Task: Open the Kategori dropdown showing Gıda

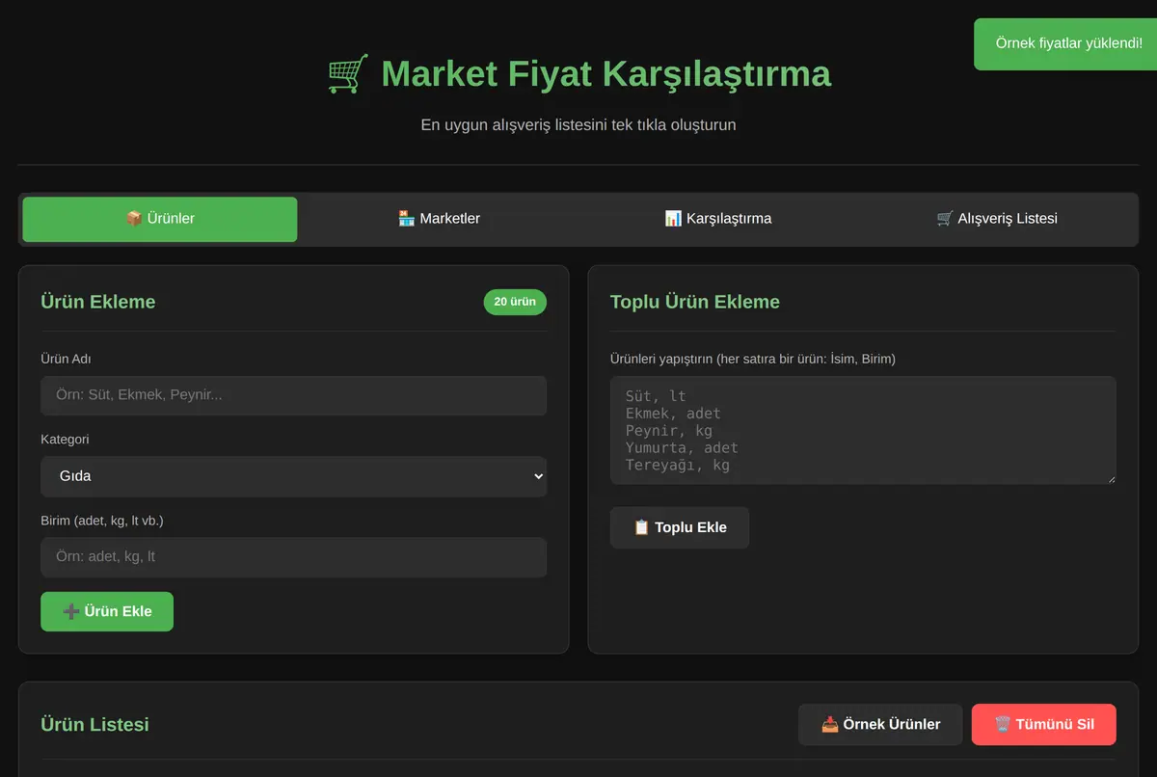Action: [x=293, y=476]
